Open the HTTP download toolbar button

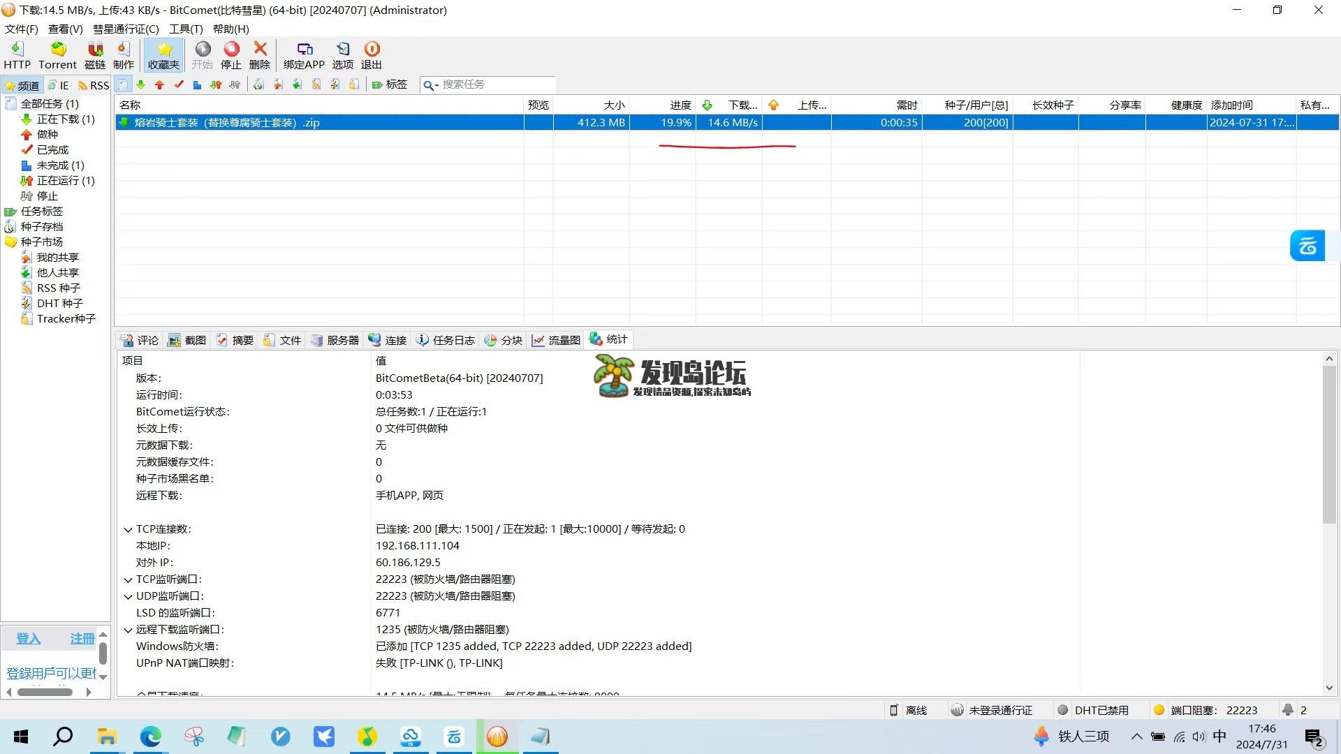pos(17,55)
